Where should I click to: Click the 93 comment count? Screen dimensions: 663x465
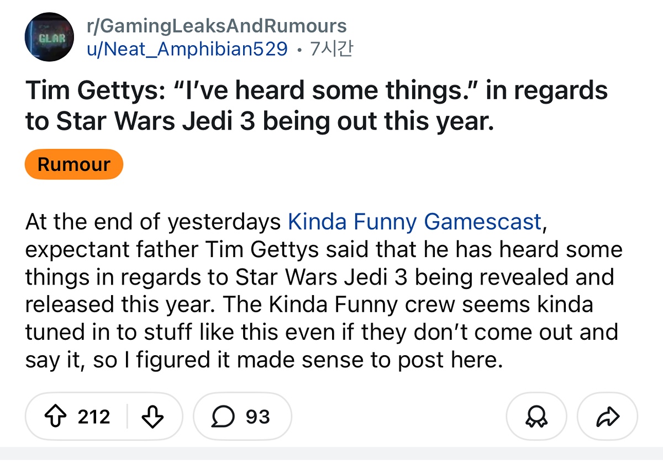(x=257, y=416)
